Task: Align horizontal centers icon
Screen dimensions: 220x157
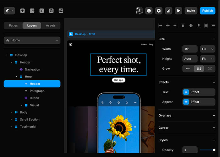Action: click(168, 25)
